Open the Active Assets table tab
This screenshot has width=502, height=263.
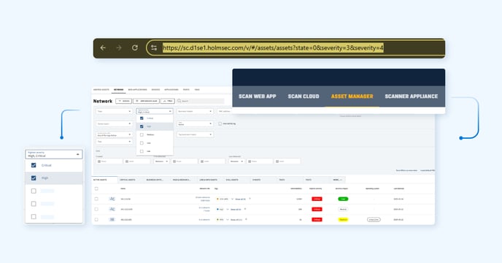click(104, 180)
